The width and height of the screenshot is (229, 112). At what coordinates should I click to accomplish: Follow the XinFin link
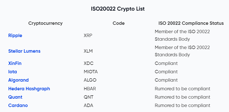[15, 64]
